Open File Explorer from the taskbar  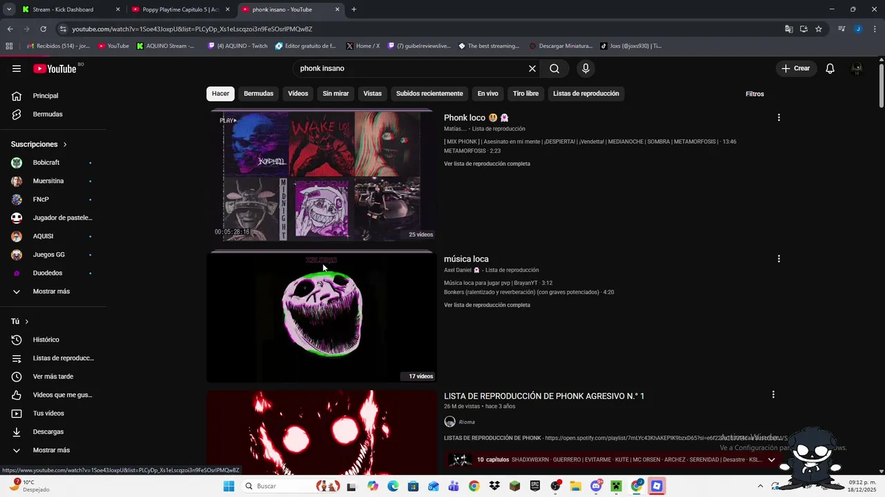tap(575, 486)
